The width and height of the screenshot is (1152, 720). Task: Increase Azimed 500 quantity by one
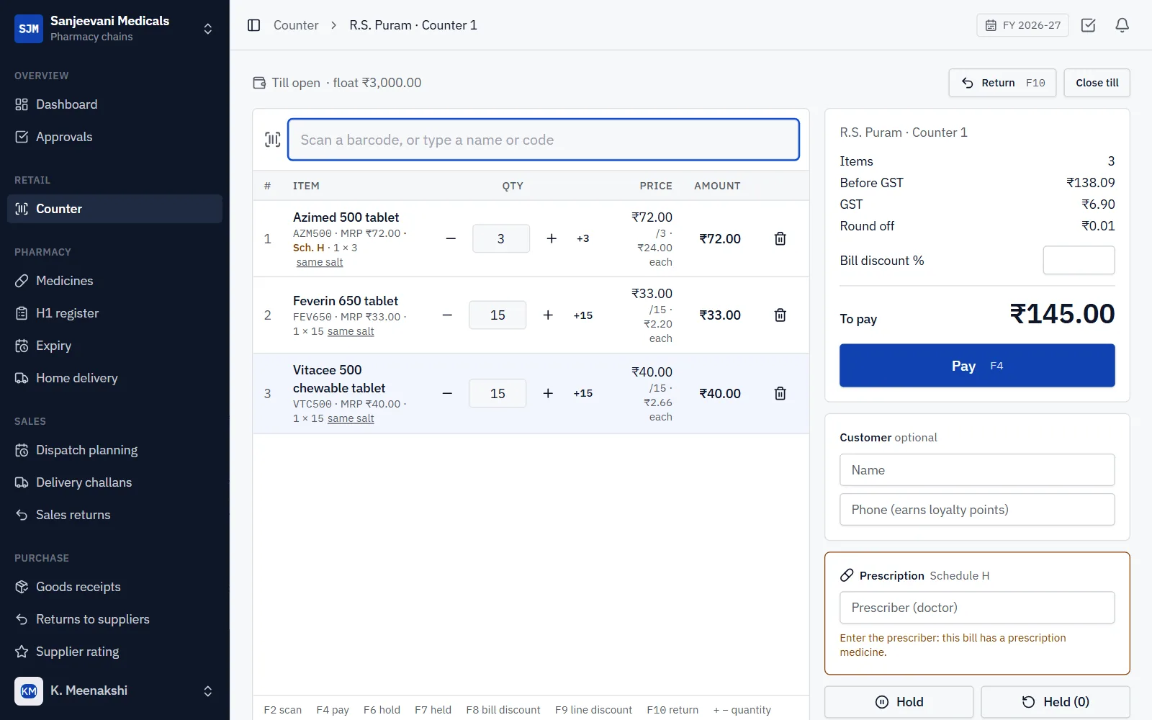point(552,238)
